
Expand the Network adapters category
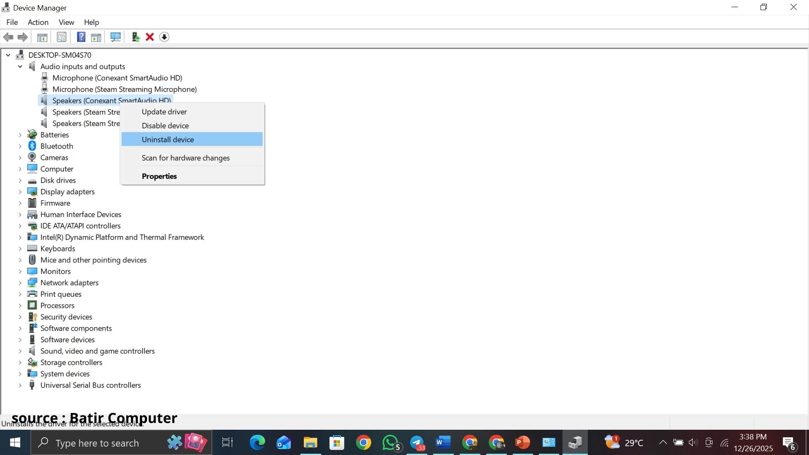20,282
